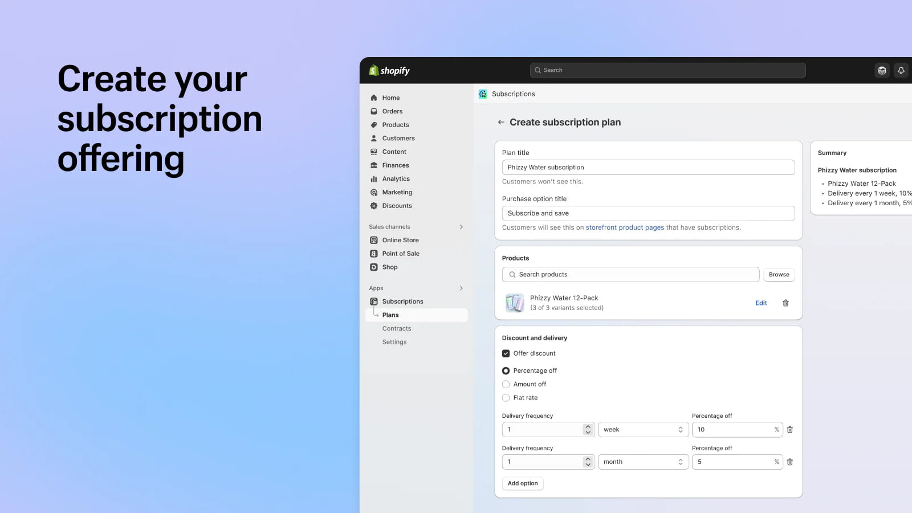Click the search magnifier icon in the top bar
The image size is (912, 513).
pyautogui.click(x=538, y=70)
